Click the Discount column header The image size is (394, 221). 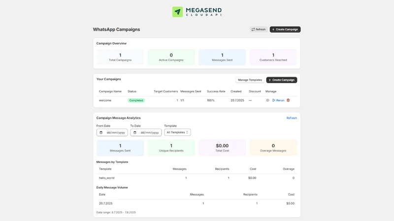click(255, 91)
